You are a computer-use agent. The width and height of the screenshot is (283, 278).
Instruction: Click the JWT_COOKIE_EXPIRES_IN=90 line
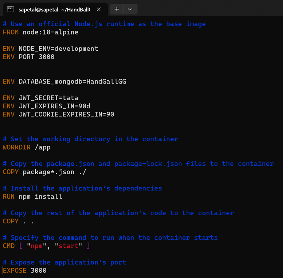click(x=59, y=114)
